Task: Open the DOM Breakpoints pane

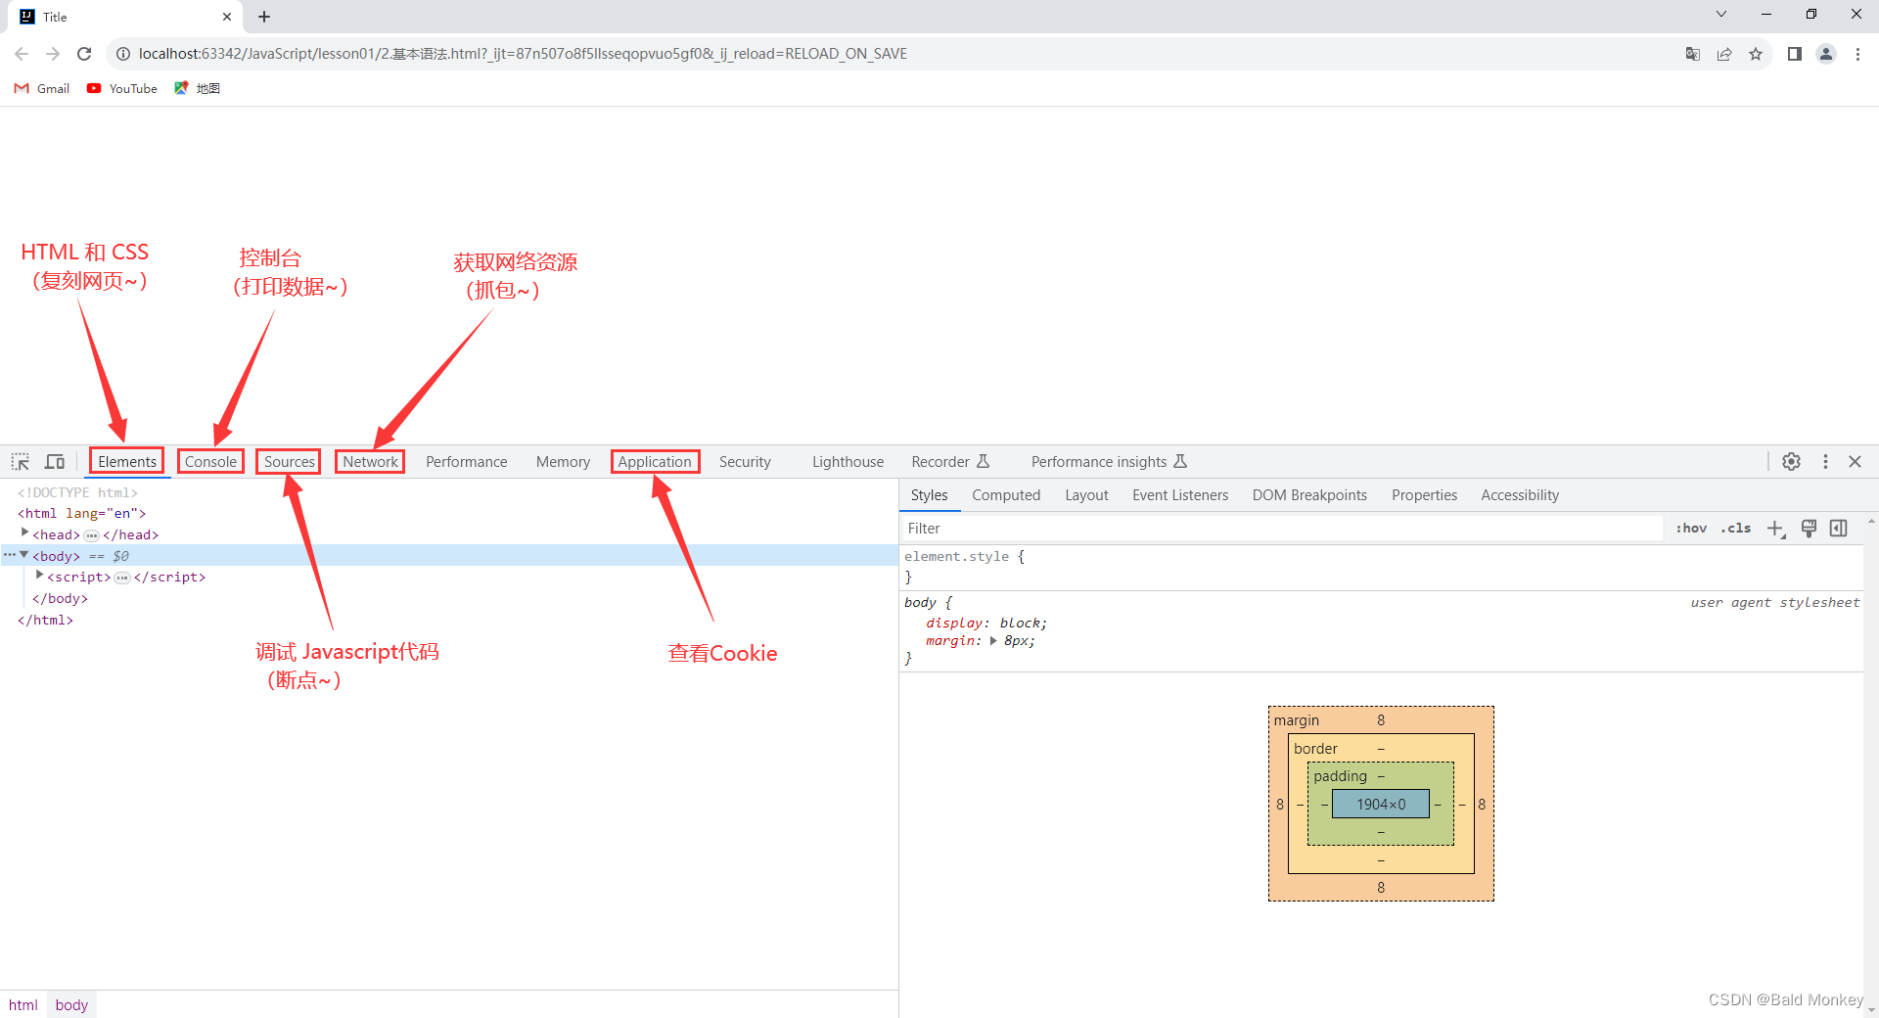Action: pos(1309,495)
